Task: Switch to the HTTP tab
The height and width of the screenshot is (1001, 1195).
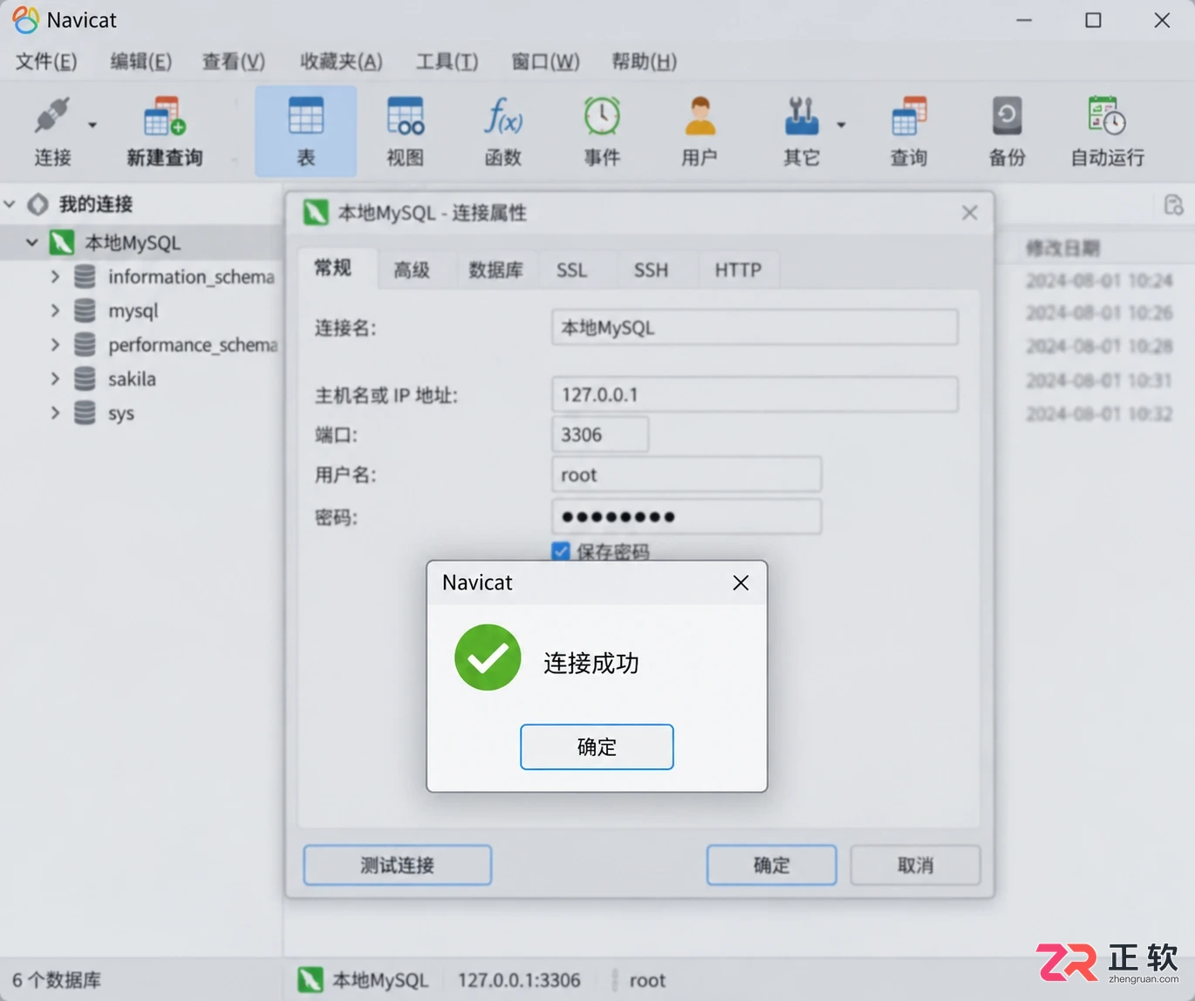Action: point(738,269)
